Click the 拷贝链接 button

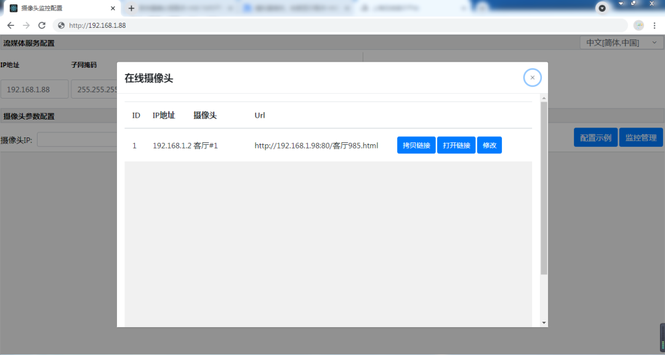coord(416,145)
